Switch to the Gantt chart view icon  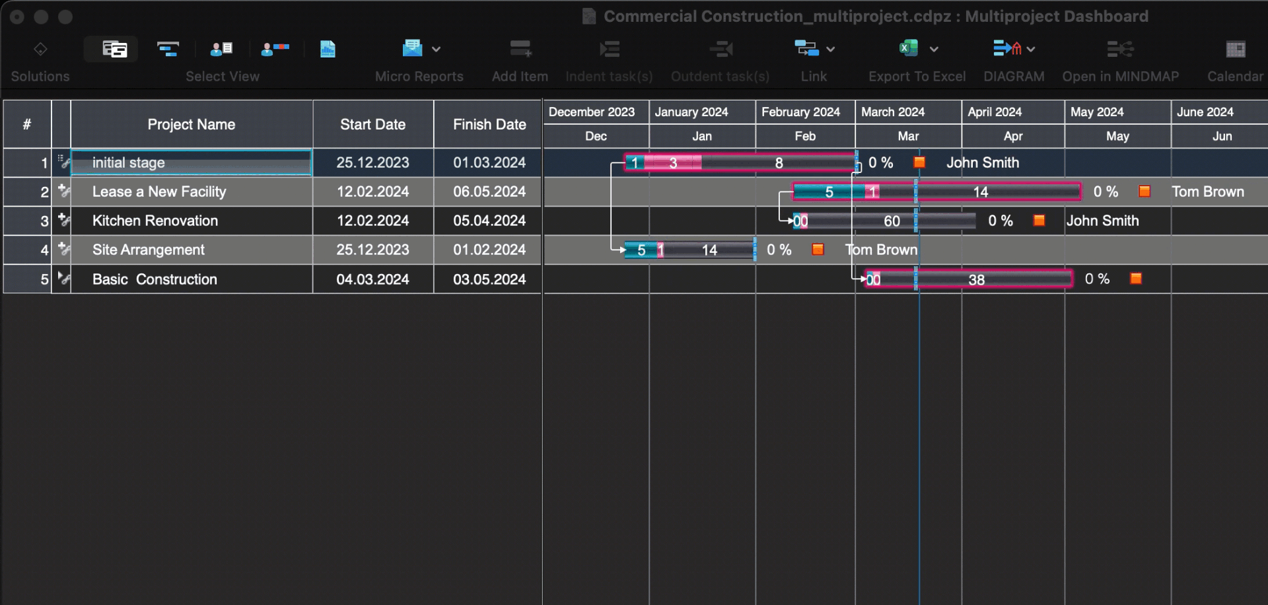click(x=167, y=48)
